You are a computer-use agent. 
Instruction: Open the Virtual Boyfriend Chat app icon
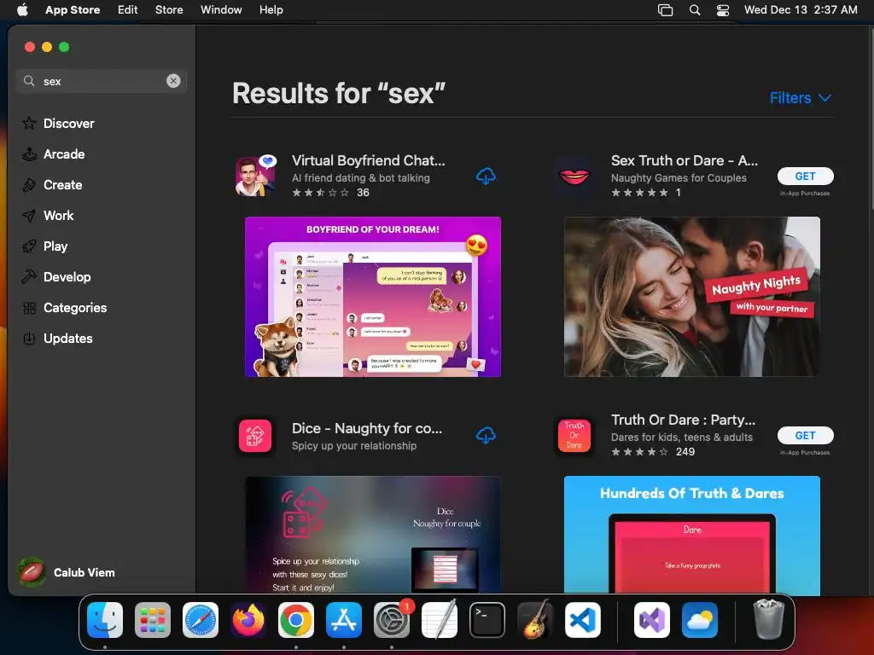[x=256, y=176]
